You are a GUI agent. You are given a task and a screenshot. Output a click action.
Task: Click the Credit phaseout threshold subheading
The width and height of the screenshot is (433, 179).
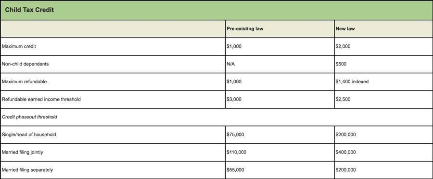tap(29, 117)
